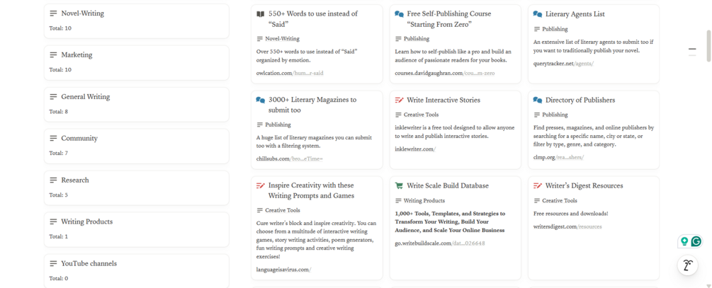712x288 pixels.
Task: Click the vertical page scrollbar thumb
Action: (708, 45)
